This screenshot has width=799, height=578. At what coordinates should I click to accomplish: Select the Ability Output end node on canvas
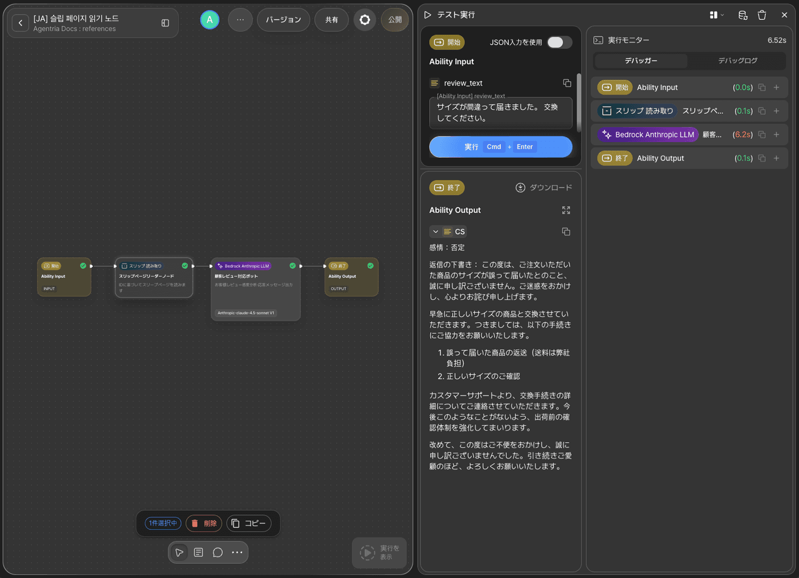pos(351,277)
